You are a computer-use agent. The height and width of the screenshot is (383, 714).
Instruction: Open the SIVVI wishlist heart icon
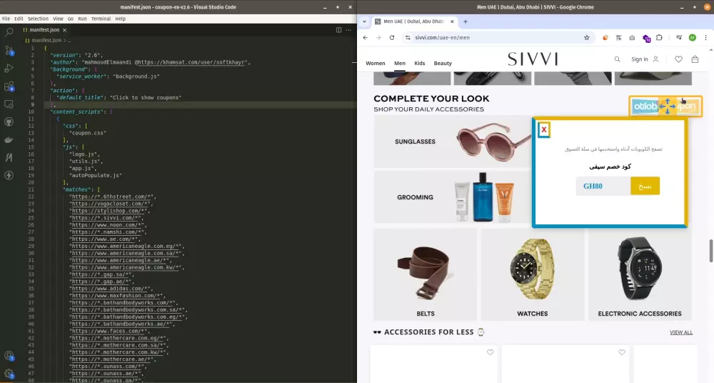[678, 59]
